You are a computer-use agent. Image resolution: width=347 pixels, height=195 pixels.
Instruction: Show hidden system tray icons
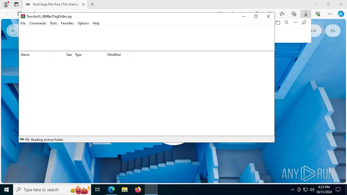coord(292,190)
